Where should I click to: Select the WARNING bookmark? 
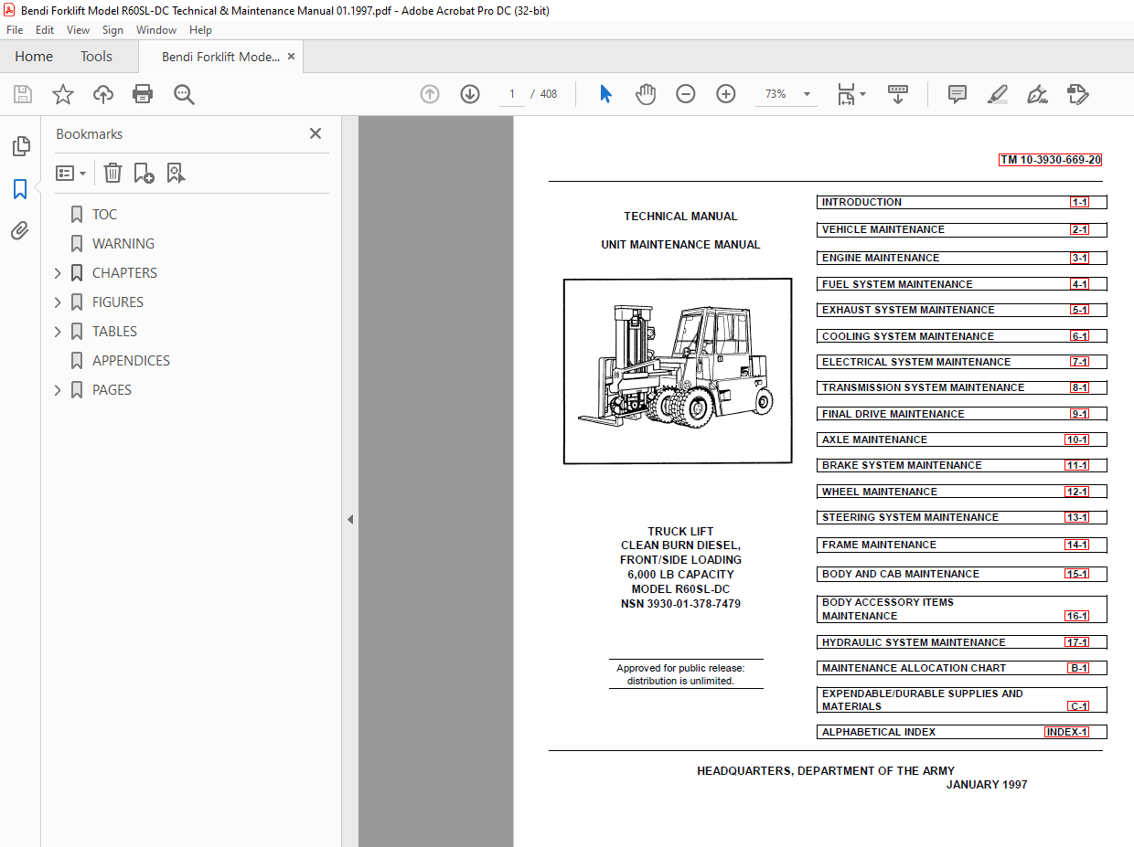(x=123, y=244)
